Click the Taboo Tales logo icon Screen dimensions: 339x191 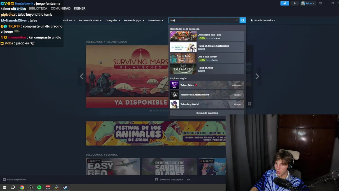pos(174,85)
